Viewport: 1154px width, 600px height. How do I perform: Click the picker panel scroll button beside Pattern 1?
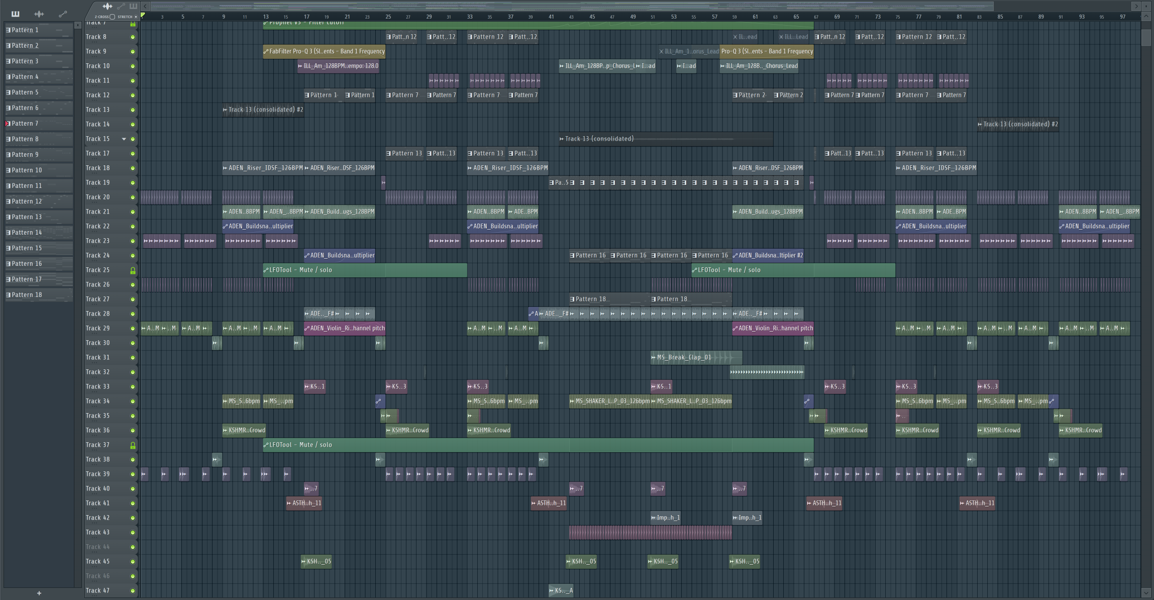(77, 25)
